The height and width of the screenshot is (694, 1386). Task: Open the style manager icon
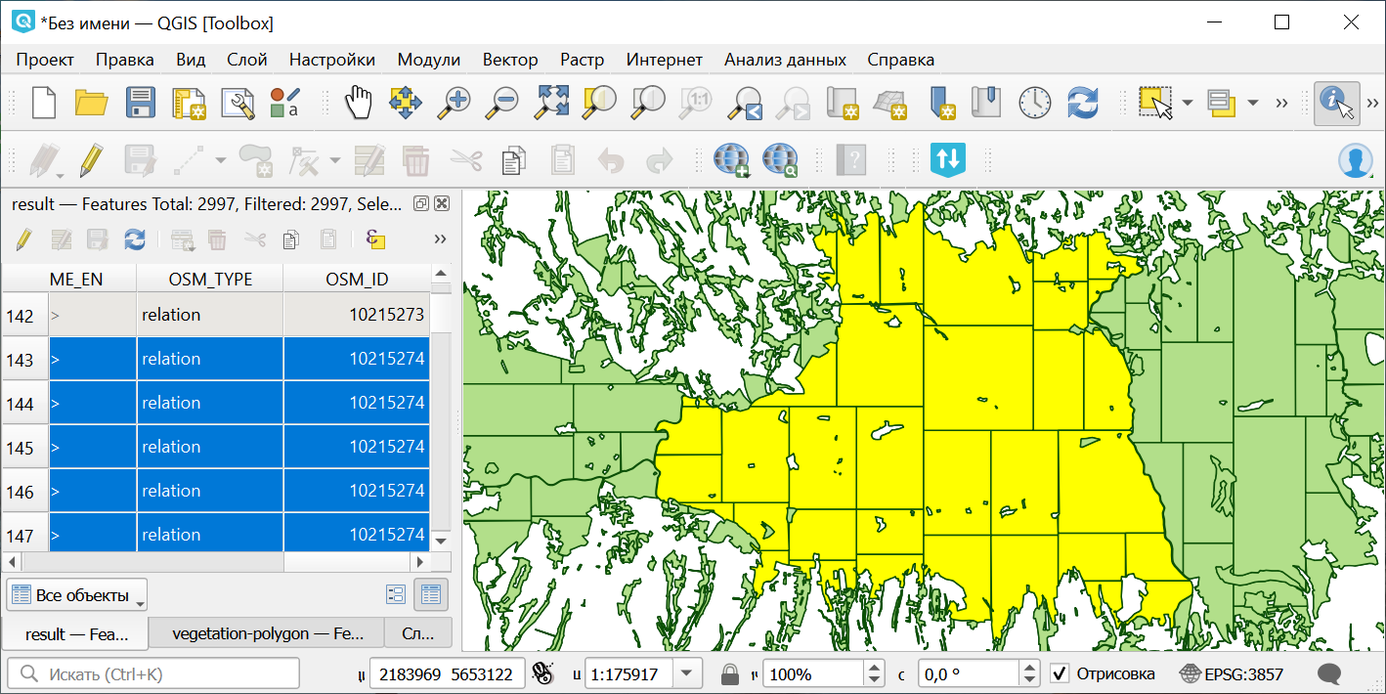[x=284, y=103]
